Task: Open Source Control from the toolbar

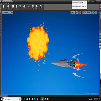Action: [8, 7]
